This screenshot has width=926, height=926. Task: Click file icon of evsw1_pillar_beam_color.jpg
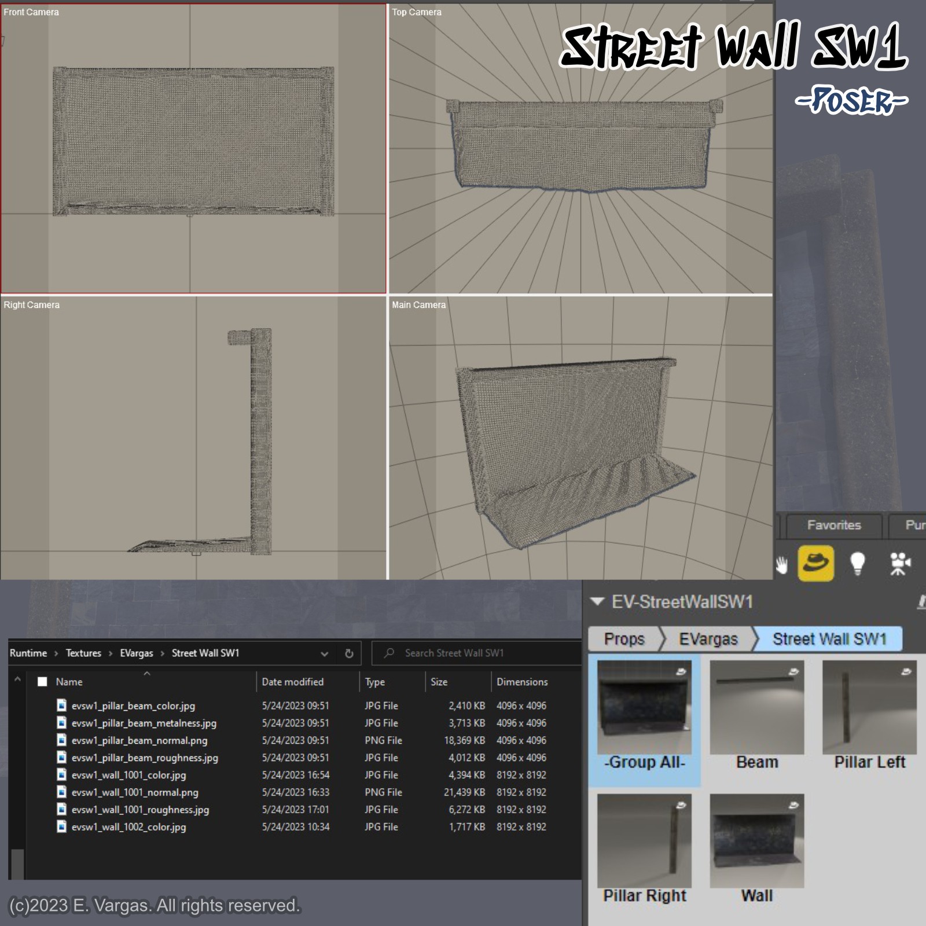click(x=62, y=705)
